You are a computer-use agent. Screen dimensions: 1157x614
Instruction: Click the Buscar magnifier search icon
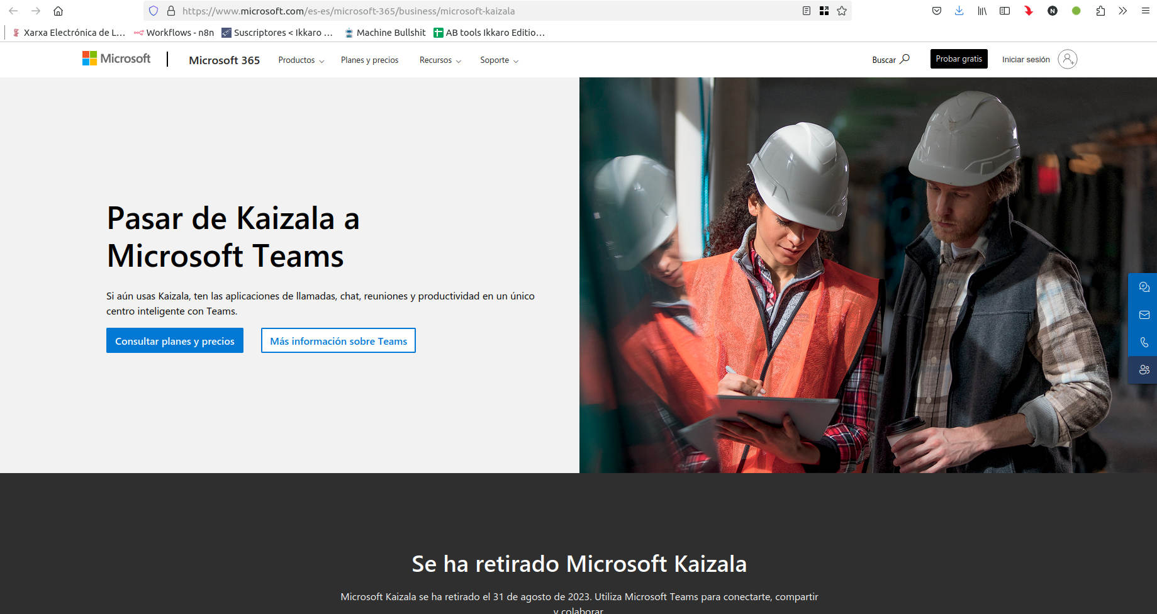[x=905, y=59]
